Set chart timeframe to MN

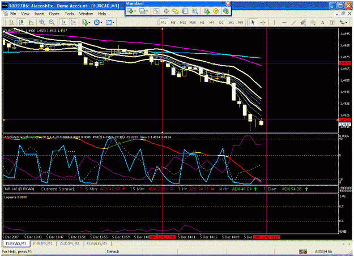tap(241, 22)
